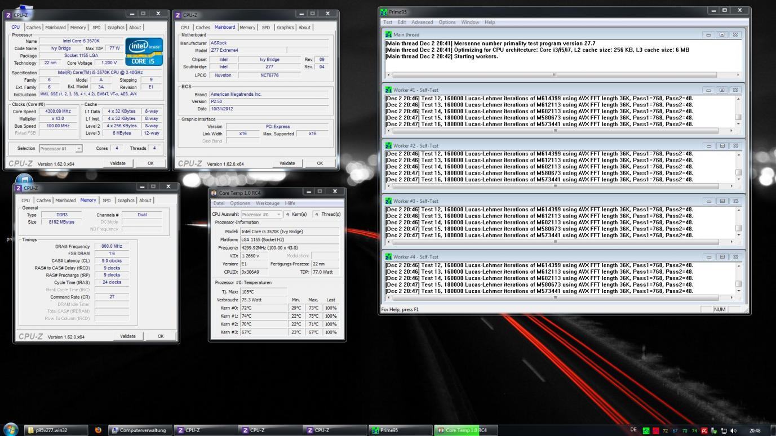Image resolution: width=776 pixels, height=436 pixels.
Task: Click OK in the CPU-Z Mainboard window
Action: [x=320, y=163]
